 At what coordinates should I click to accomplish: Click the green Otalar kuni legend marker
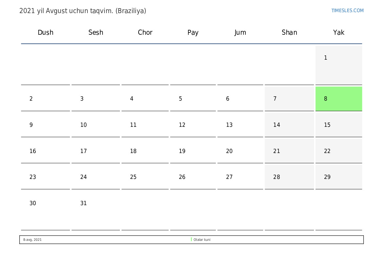click(x=191, y=240)
